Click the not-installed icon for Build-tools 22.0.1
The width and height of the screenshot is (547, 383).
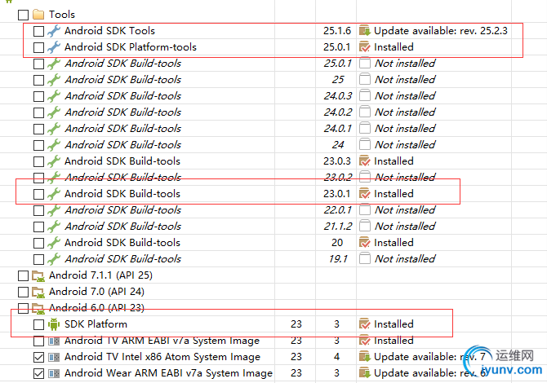coord(365,210)
